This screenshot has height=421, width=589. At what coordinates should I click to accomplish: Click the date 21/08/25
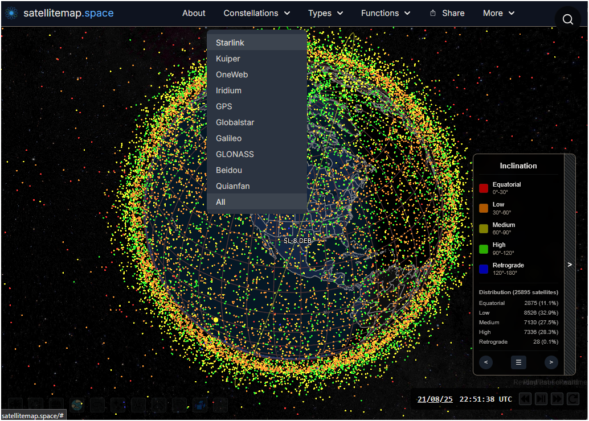[x=435, y=399]
